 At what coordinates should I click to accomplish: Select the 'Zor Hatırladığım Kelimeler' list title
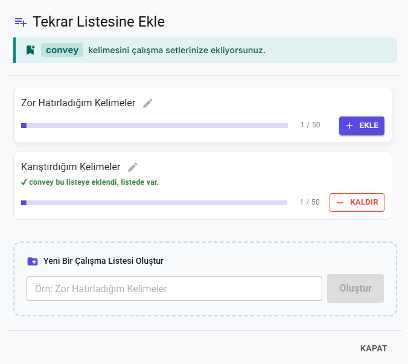pyautogui.click(x=78, y=103)
